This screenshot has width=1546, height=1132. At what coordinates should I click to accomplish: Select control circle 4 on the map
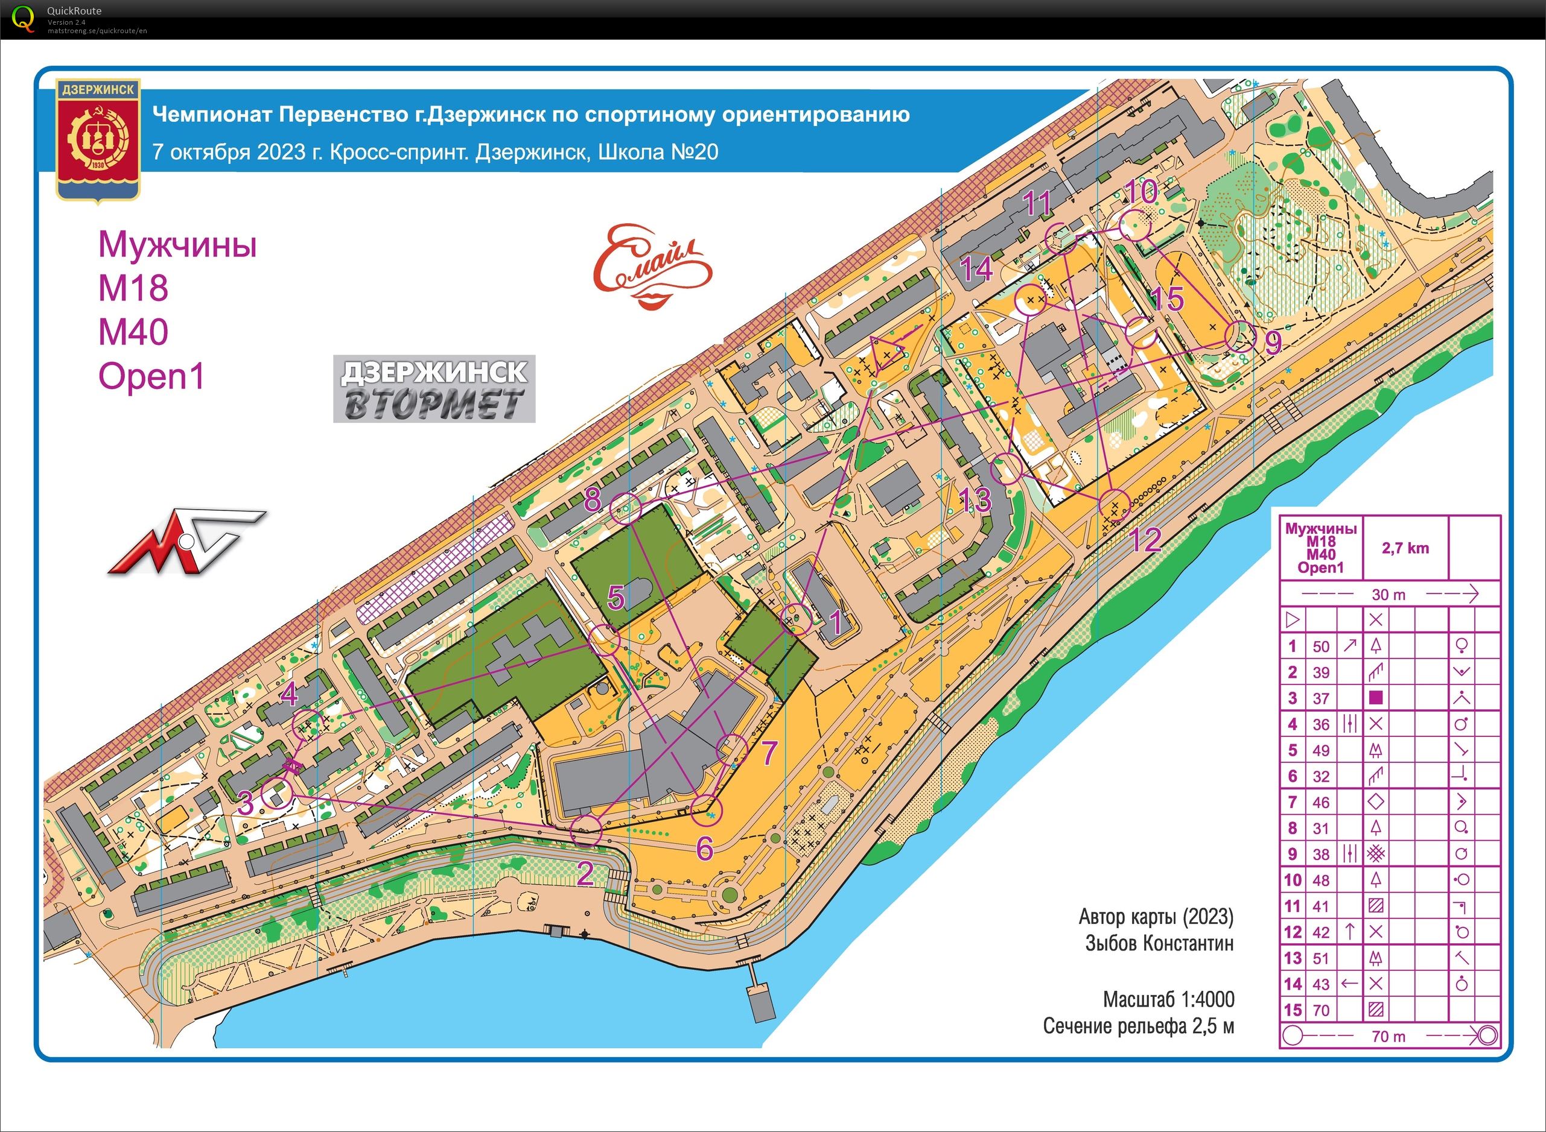[x=307, y=725]
